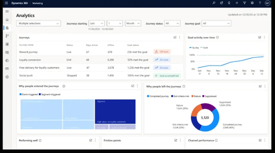Toggle the hamburger navigation menu
The width and height of the screenshot is (275, 153).
tap(7, 12)
